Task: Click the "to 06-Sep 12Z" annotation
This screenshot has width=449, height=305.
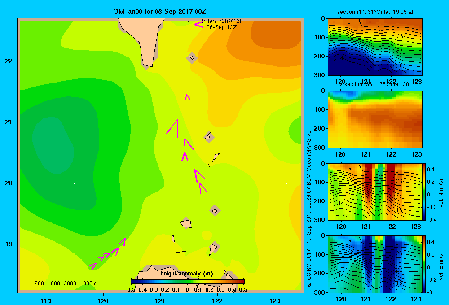Action: [218, 27]
